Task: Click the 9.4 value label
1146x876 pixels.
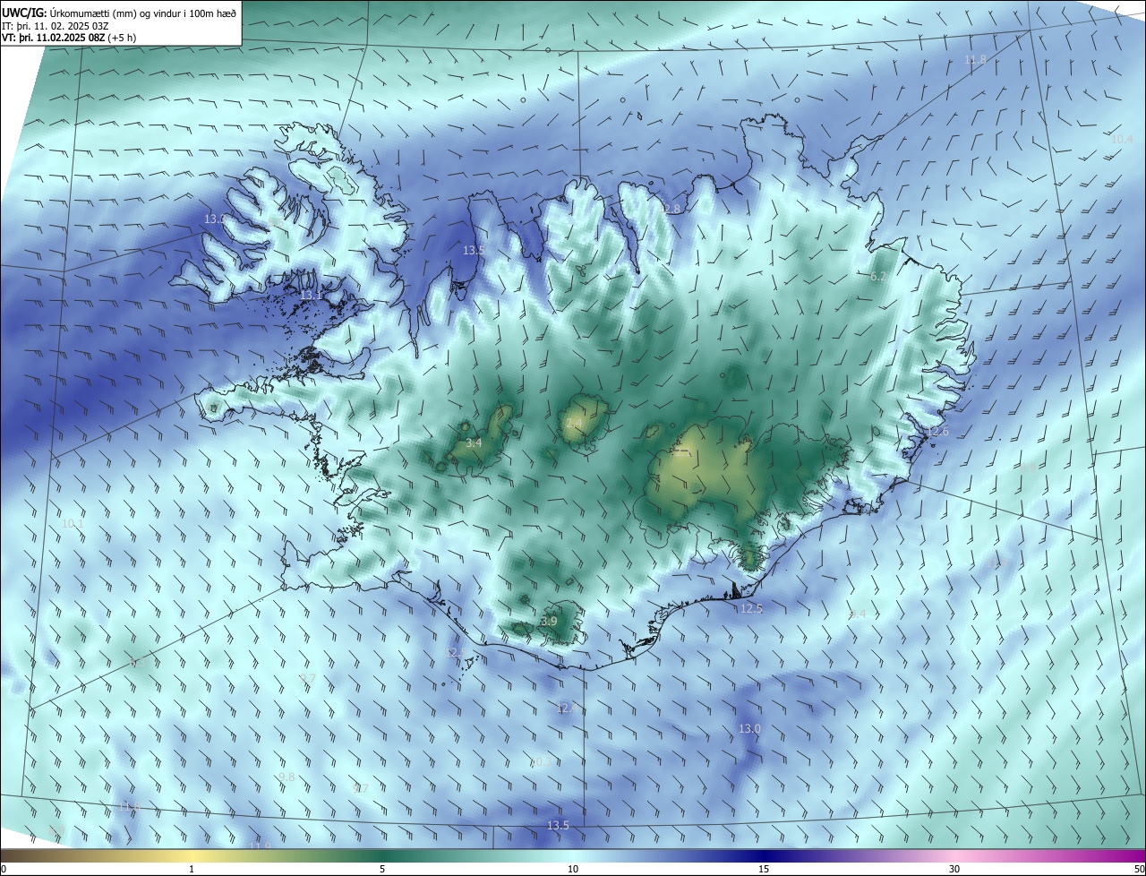Action: [x=858, y=614]
